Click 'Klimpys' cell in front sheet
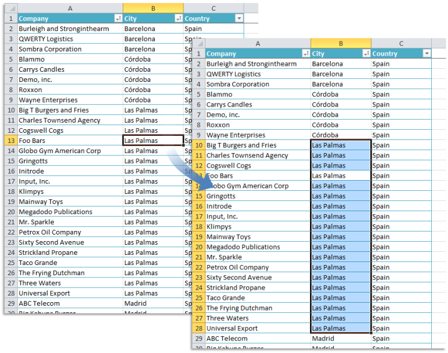448x353 pixels. click(x=257, y=226)
